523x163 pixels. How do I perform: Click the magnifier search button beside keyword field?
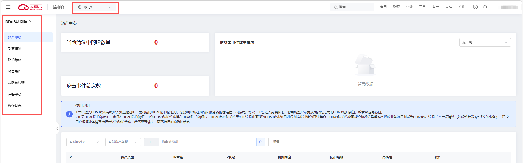(260, 142)
